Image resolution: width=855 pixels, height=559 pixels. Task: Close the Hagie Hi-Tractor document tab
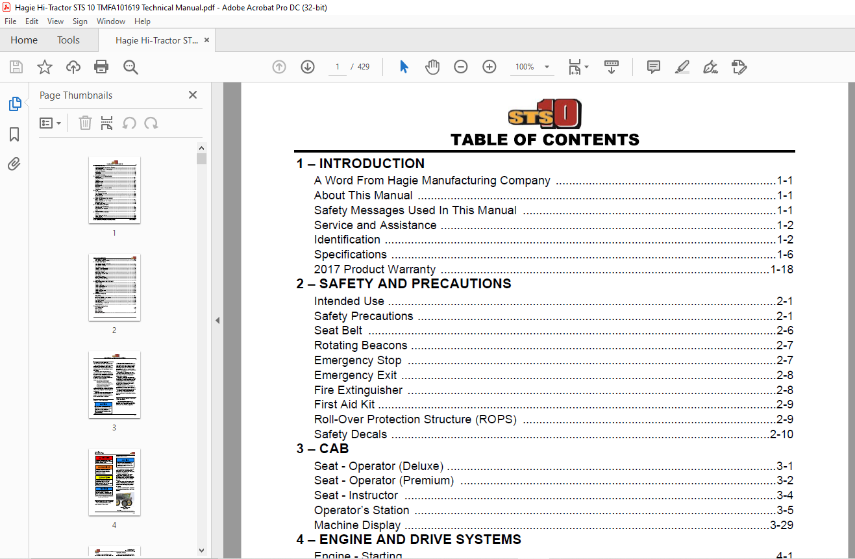tap(207, 40)
